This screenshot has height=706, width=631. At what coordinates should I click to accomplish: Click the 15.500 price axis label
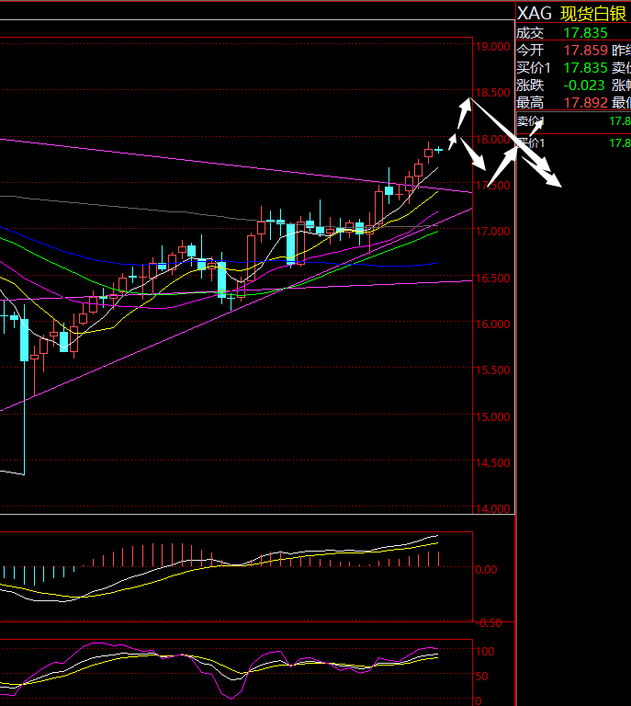493,370
